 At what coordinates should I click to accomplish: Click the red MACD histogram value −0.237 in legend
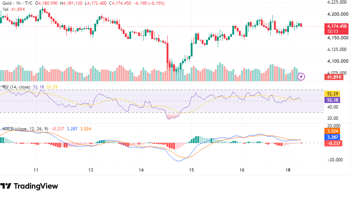coord(58,129)
